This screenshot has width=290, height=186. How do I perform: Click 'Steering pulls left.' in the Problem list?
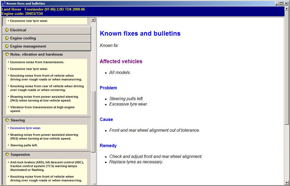point(126,99)
